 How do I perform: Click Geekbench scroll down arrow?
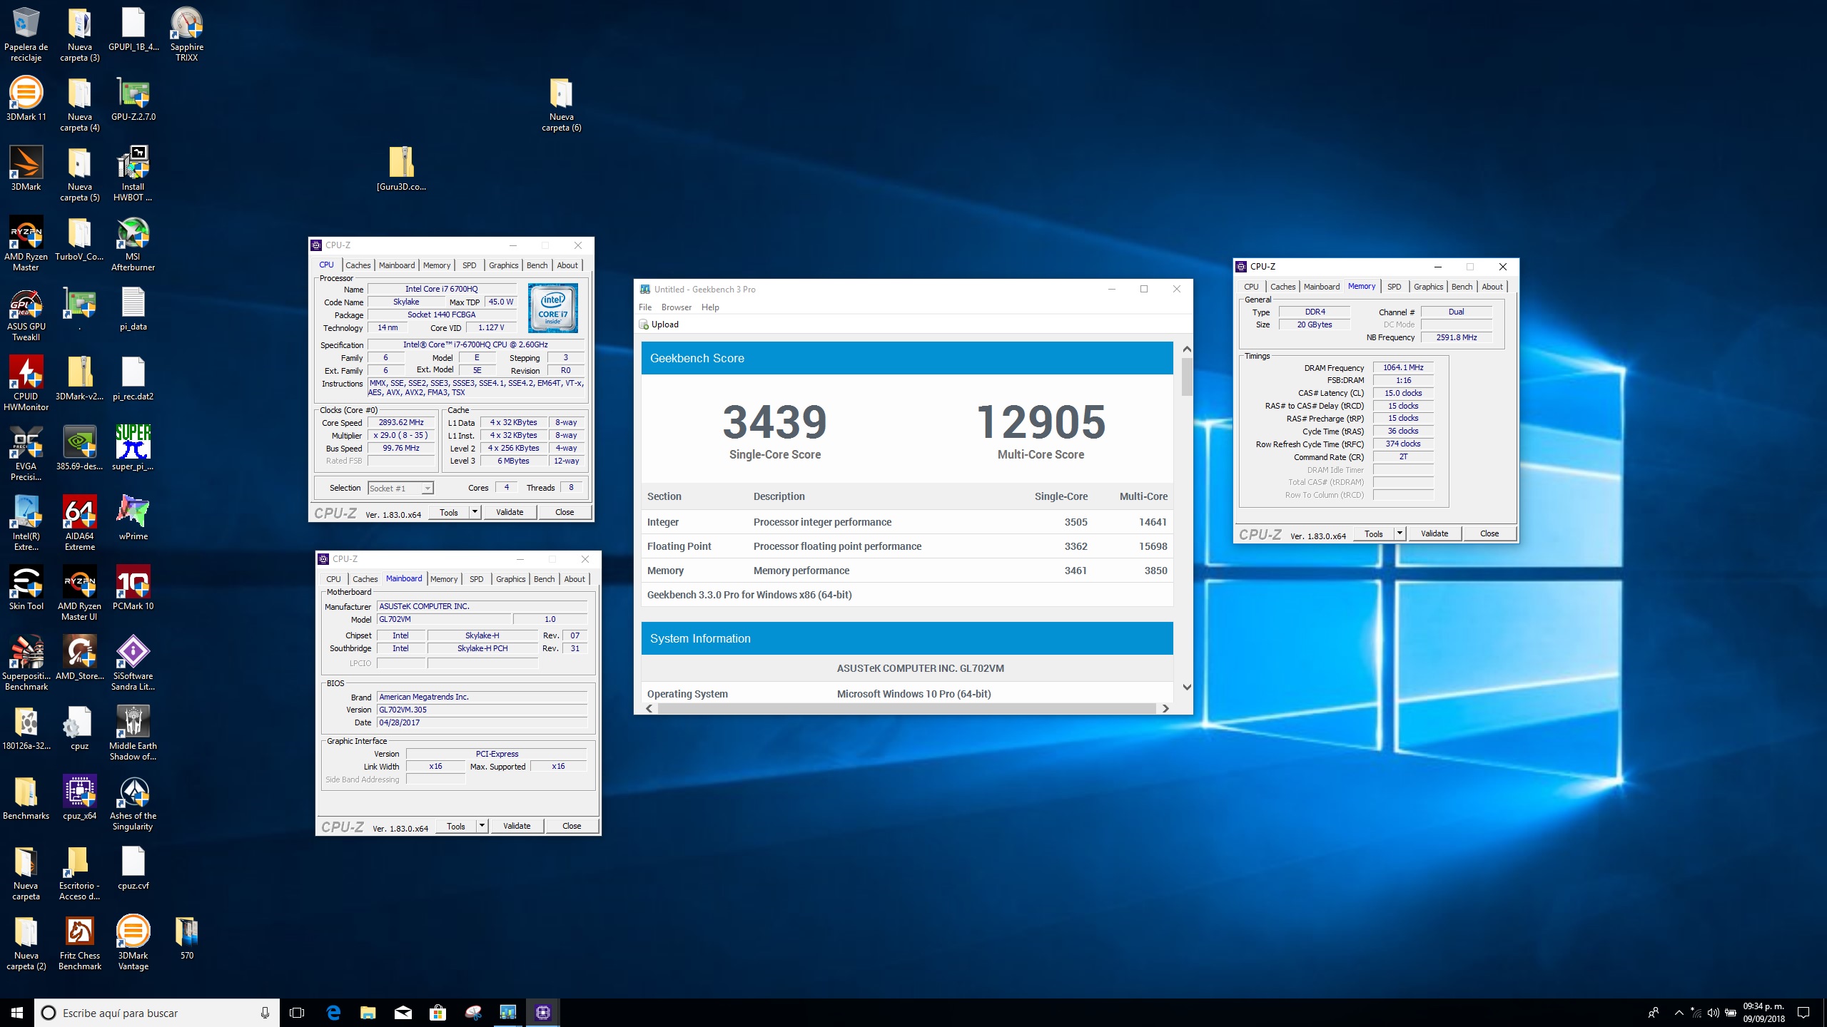pyautogui.click(x=1187, y=688)
